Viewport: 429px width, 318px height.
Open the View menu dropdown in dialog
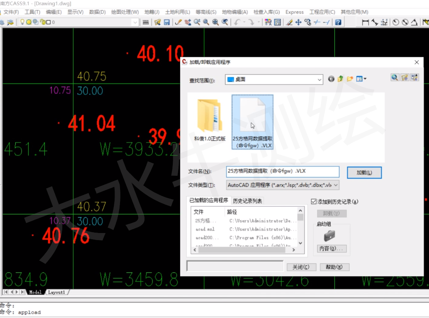(x=361, y=79)
